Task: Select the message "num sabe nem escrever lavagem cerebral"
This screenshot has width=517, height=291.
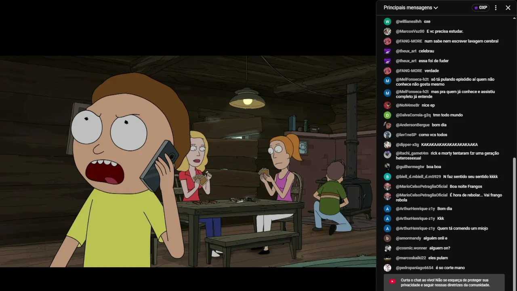Action: 461,41
